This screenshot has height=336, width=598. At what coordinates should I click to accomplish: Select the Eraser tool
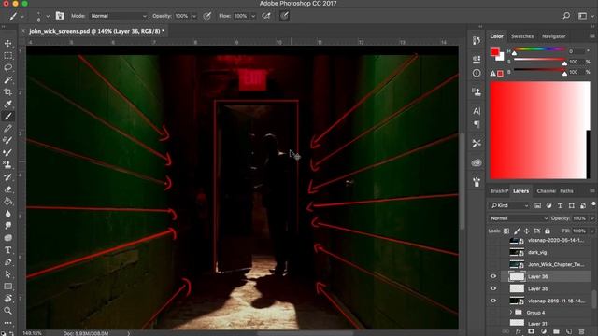point(8,189)
